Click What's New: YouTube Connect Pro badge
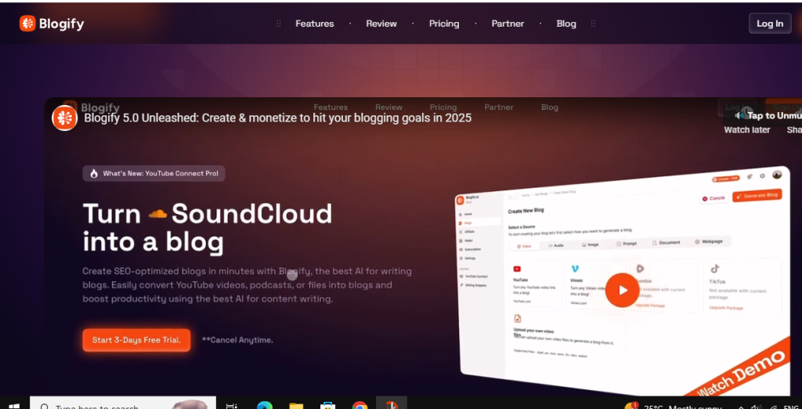Screen dimensions: 802x409 [154, 173]
